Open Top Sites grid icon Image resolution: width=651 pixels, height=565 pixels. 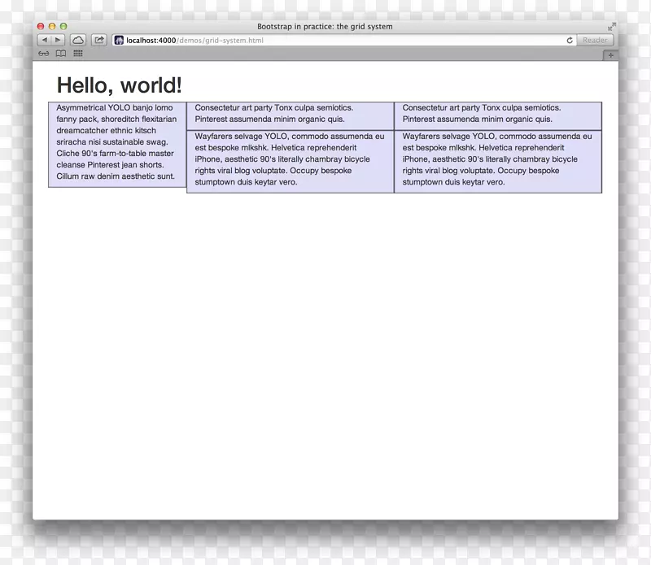(x=78, y=53)
